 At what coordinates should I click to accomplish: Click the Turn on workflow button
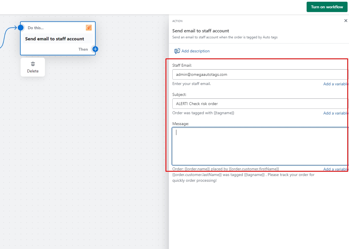point(327,7)
